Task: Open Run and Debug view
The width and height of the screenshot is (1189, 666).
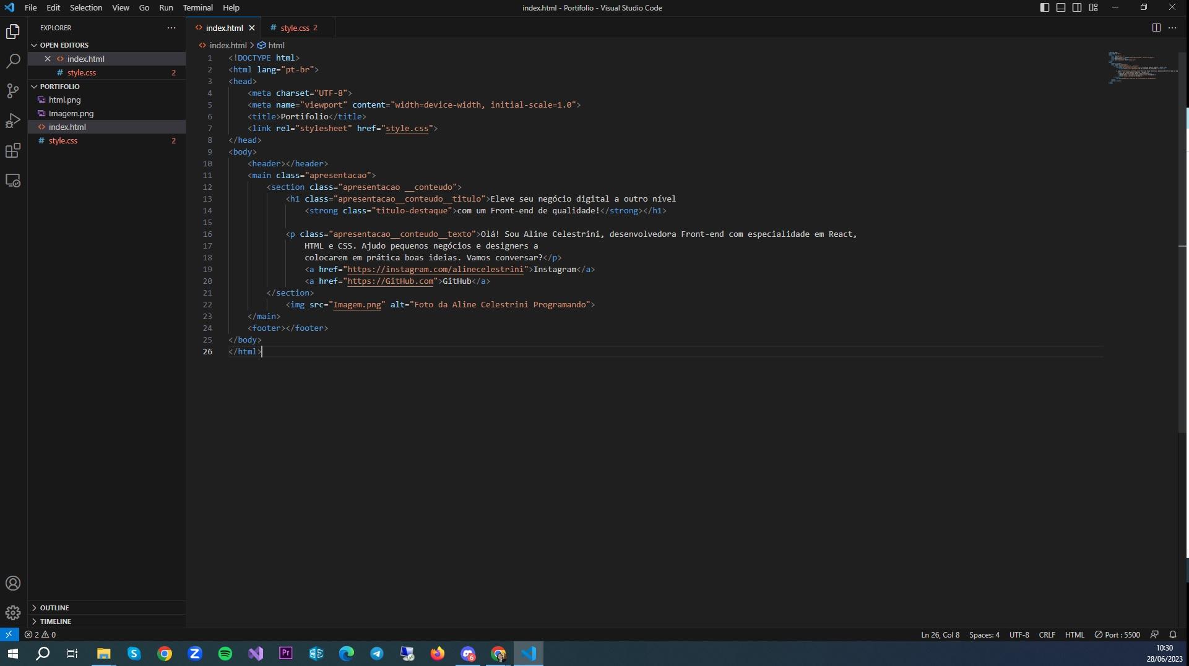Action: pos(13,121)
